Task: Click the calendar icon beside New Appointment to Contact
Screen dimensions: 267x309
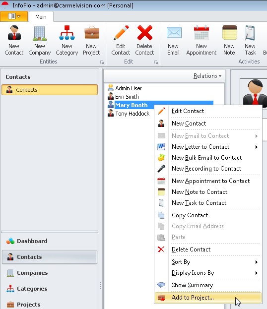Action: click(x=161, y=181)
